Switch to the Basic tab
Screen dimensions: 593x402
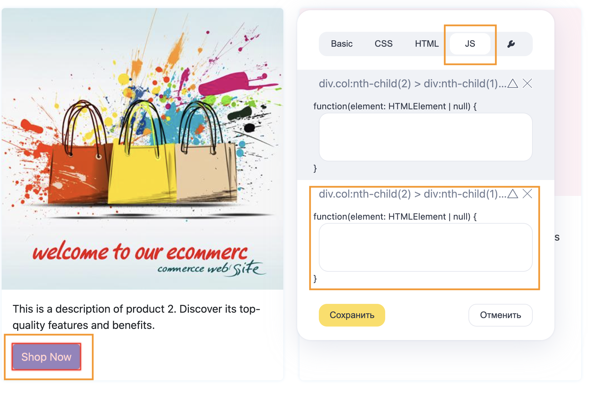342,44
